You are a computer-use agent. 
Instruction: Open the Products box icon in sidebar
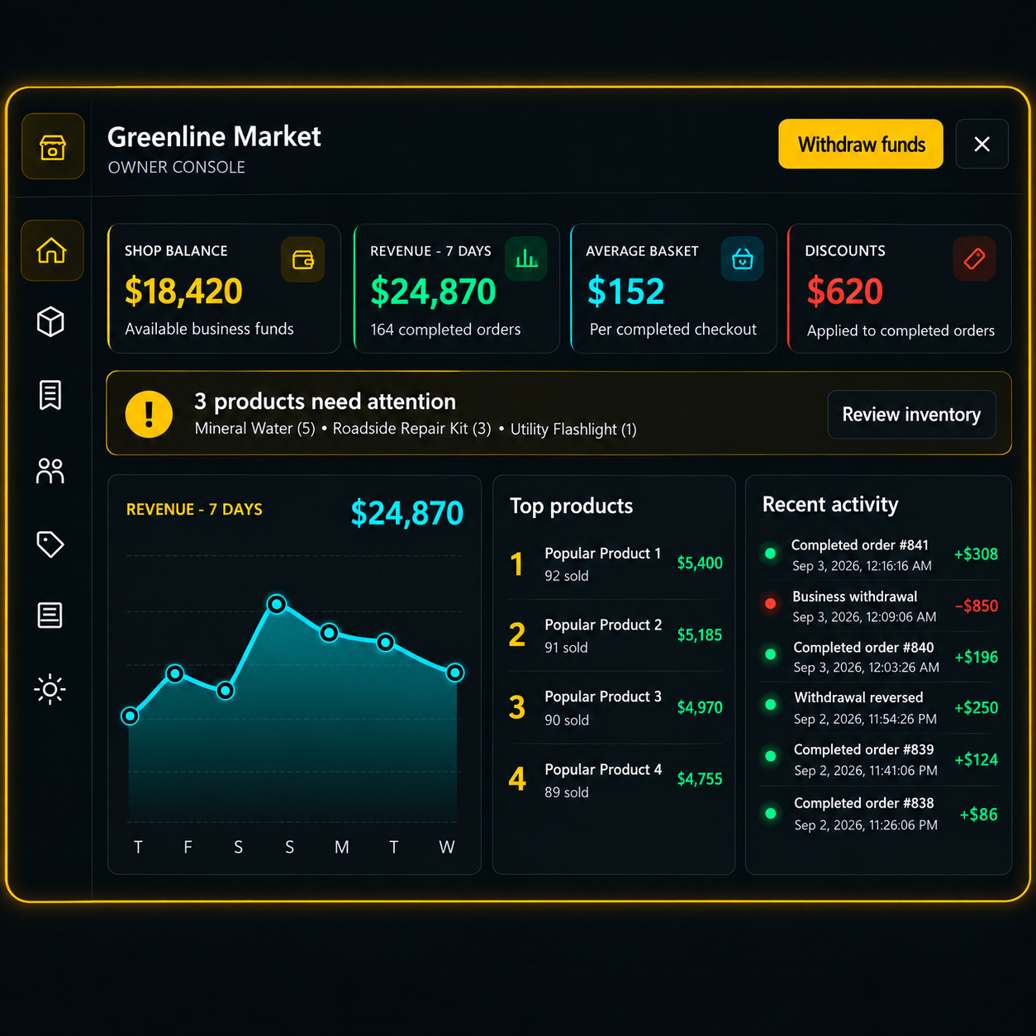click(50, 321)
